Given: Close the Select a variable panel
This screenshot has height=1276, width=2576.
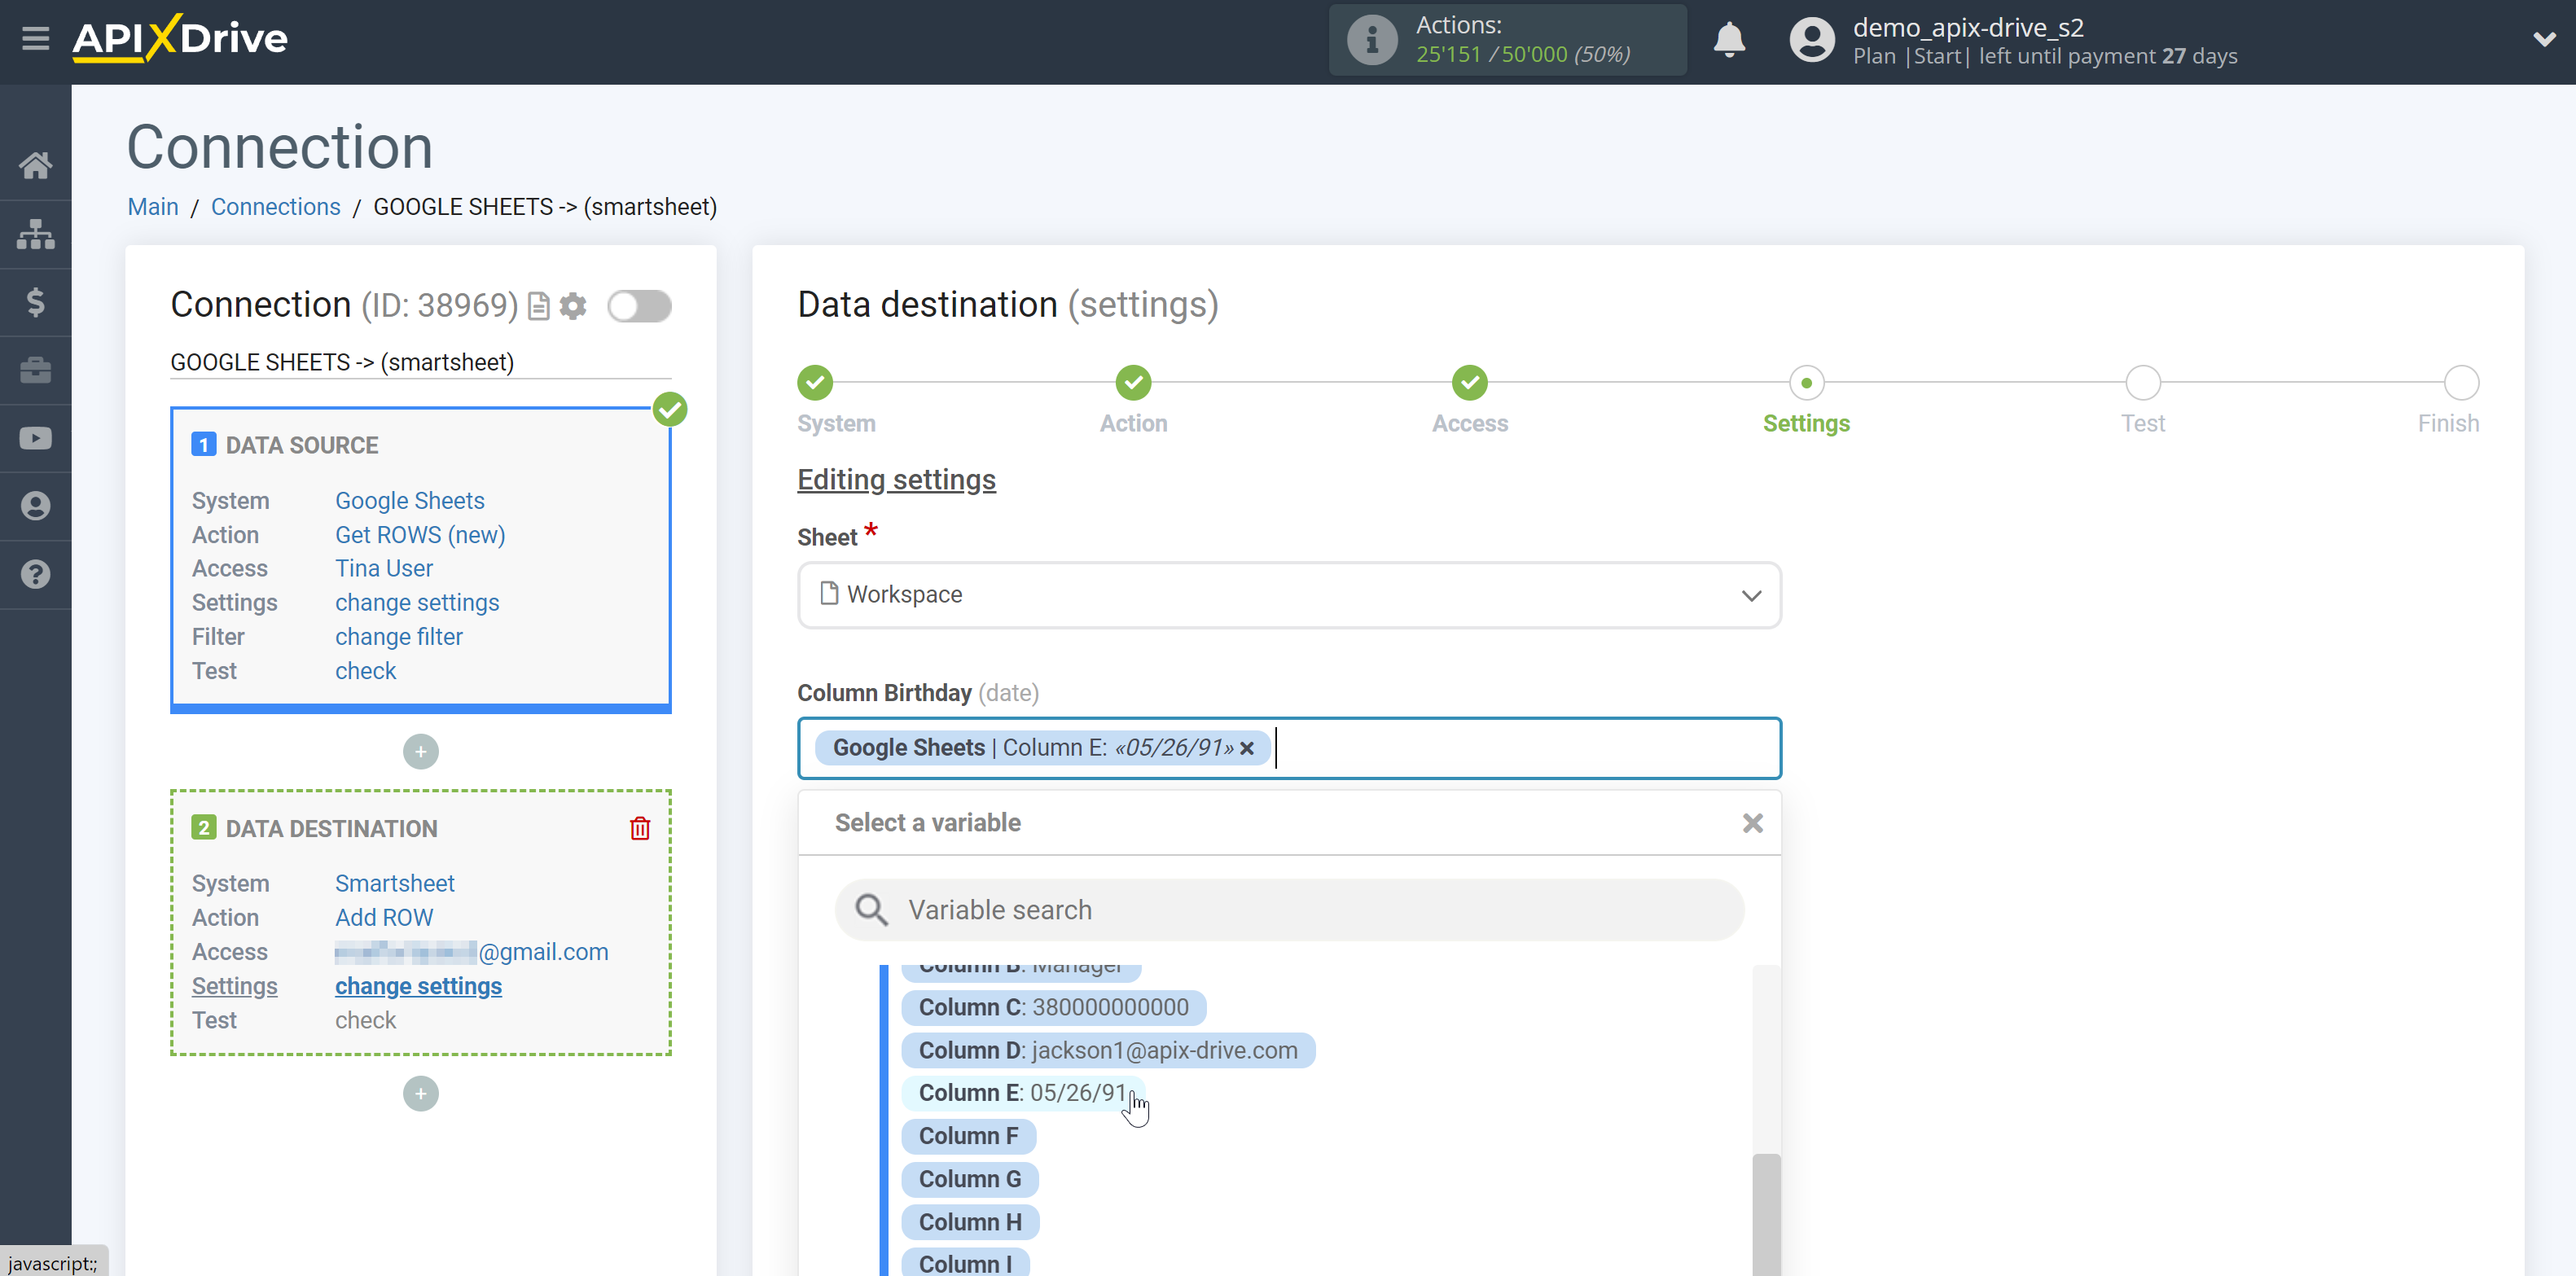Looking at the screenshot, I should pyautogui.click(x=1752, y=823).
